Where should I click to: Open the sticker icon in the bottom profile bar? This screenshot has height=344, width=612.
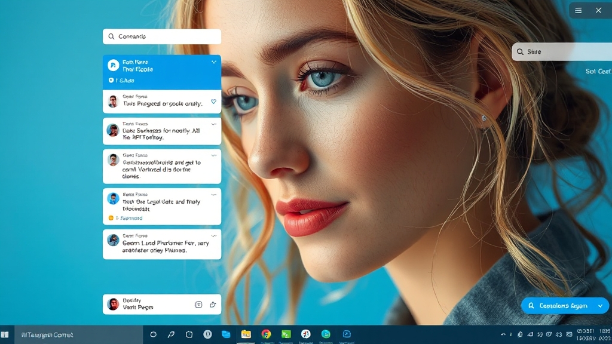(x=198, y=305)
